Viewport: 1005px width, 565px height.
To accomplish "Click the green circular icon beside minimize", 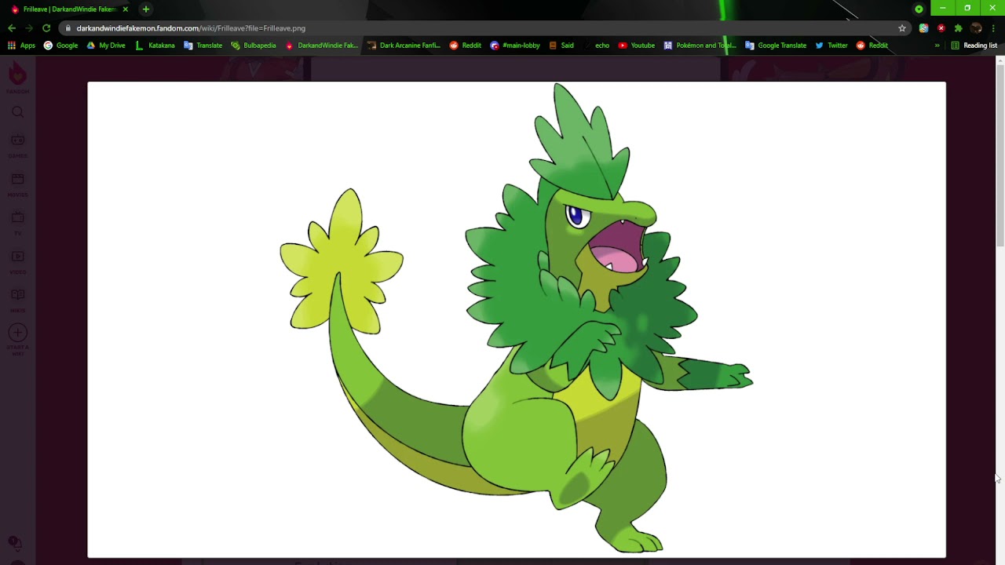I will [x=919, y=9].
